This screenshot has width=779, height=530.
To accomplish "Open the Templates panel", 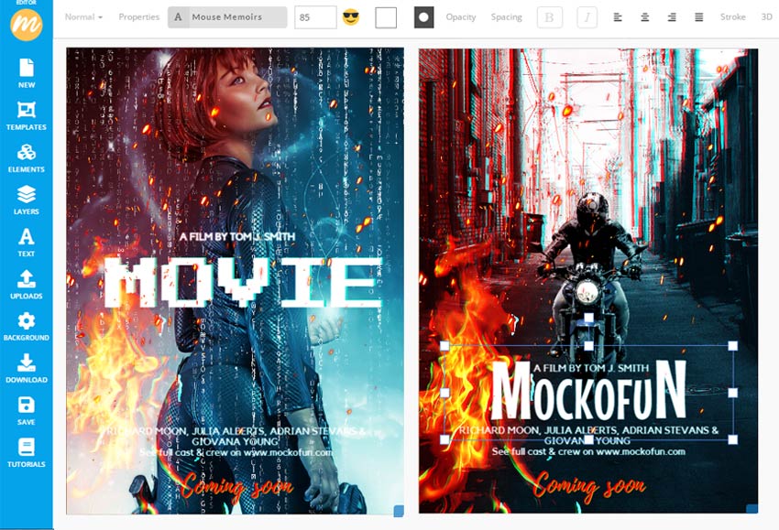I will (x=27, y=114).
